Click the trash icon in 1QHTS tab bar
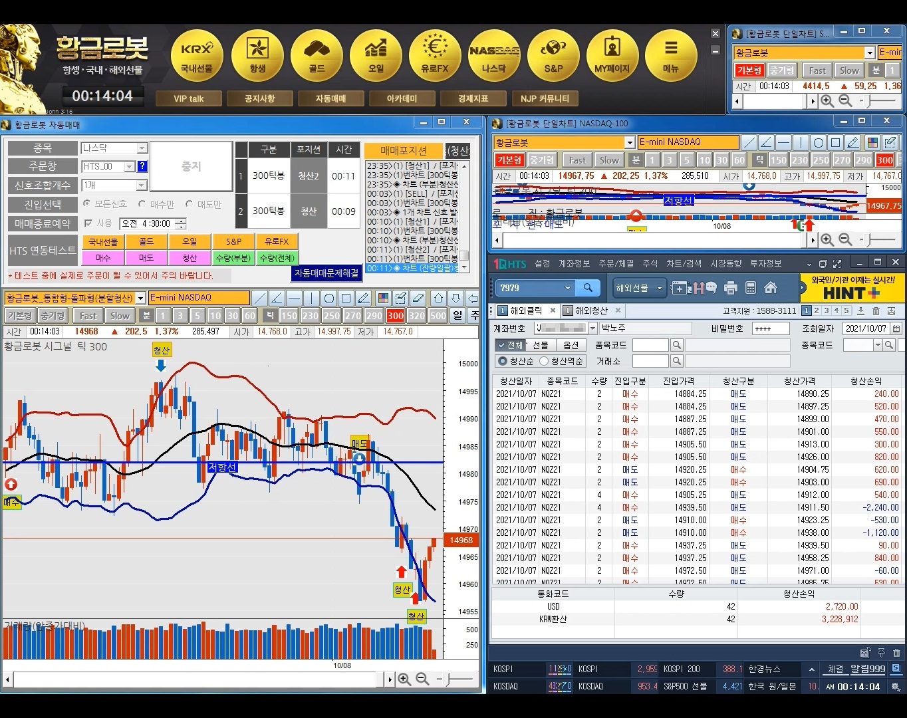The width and height of the screenshot is (907, 718). (x=876, y=310)
